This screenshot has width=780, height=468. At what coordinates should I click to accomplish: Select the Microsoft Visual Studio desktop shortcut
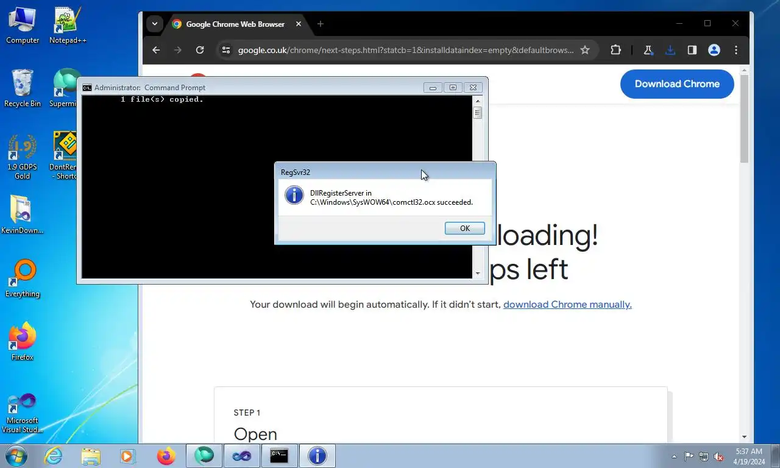[23, 413]
